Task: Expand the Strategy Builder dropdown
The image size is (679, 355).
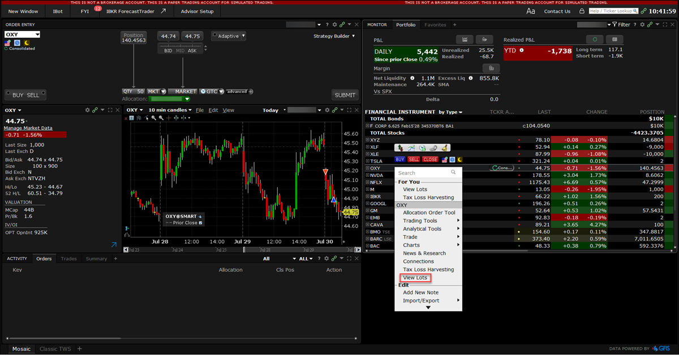Action: [334, 36]
